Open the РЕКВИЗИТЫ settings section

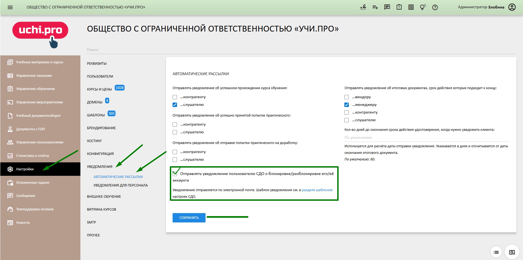[x=97, y=64]
